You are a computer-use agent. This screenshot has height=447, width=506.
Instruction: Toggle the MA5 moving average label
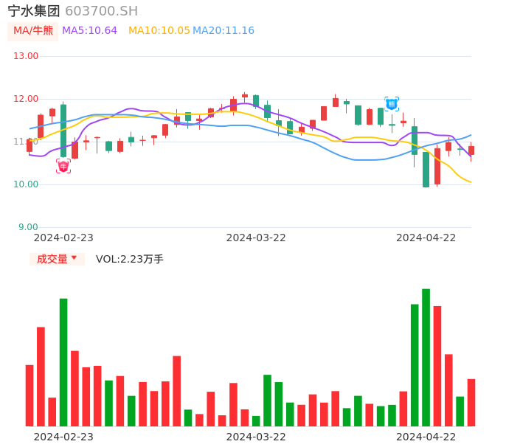89,31
